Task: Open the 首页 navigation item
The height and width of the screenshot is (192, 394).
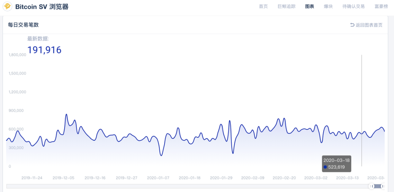Action: click(x=263, y=7)
